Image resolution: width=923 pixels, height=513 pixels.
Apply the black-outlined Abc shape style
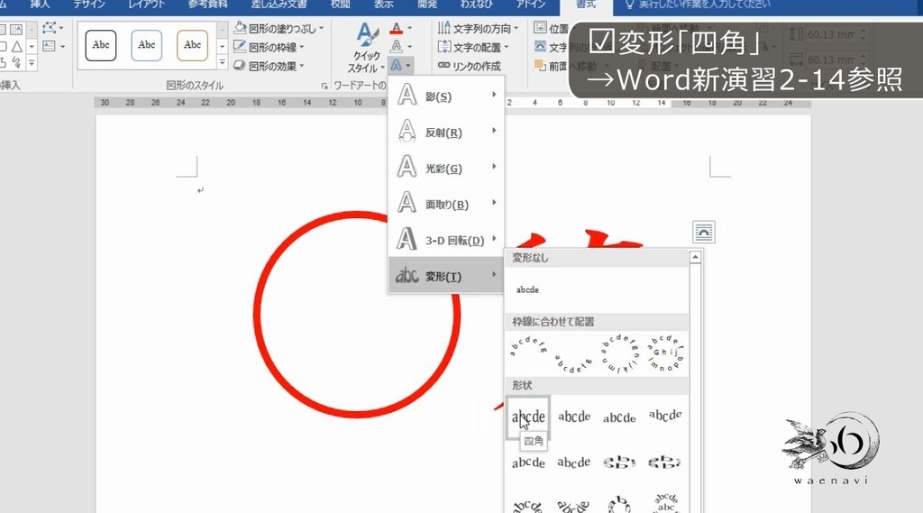click(x=101, y=45)
